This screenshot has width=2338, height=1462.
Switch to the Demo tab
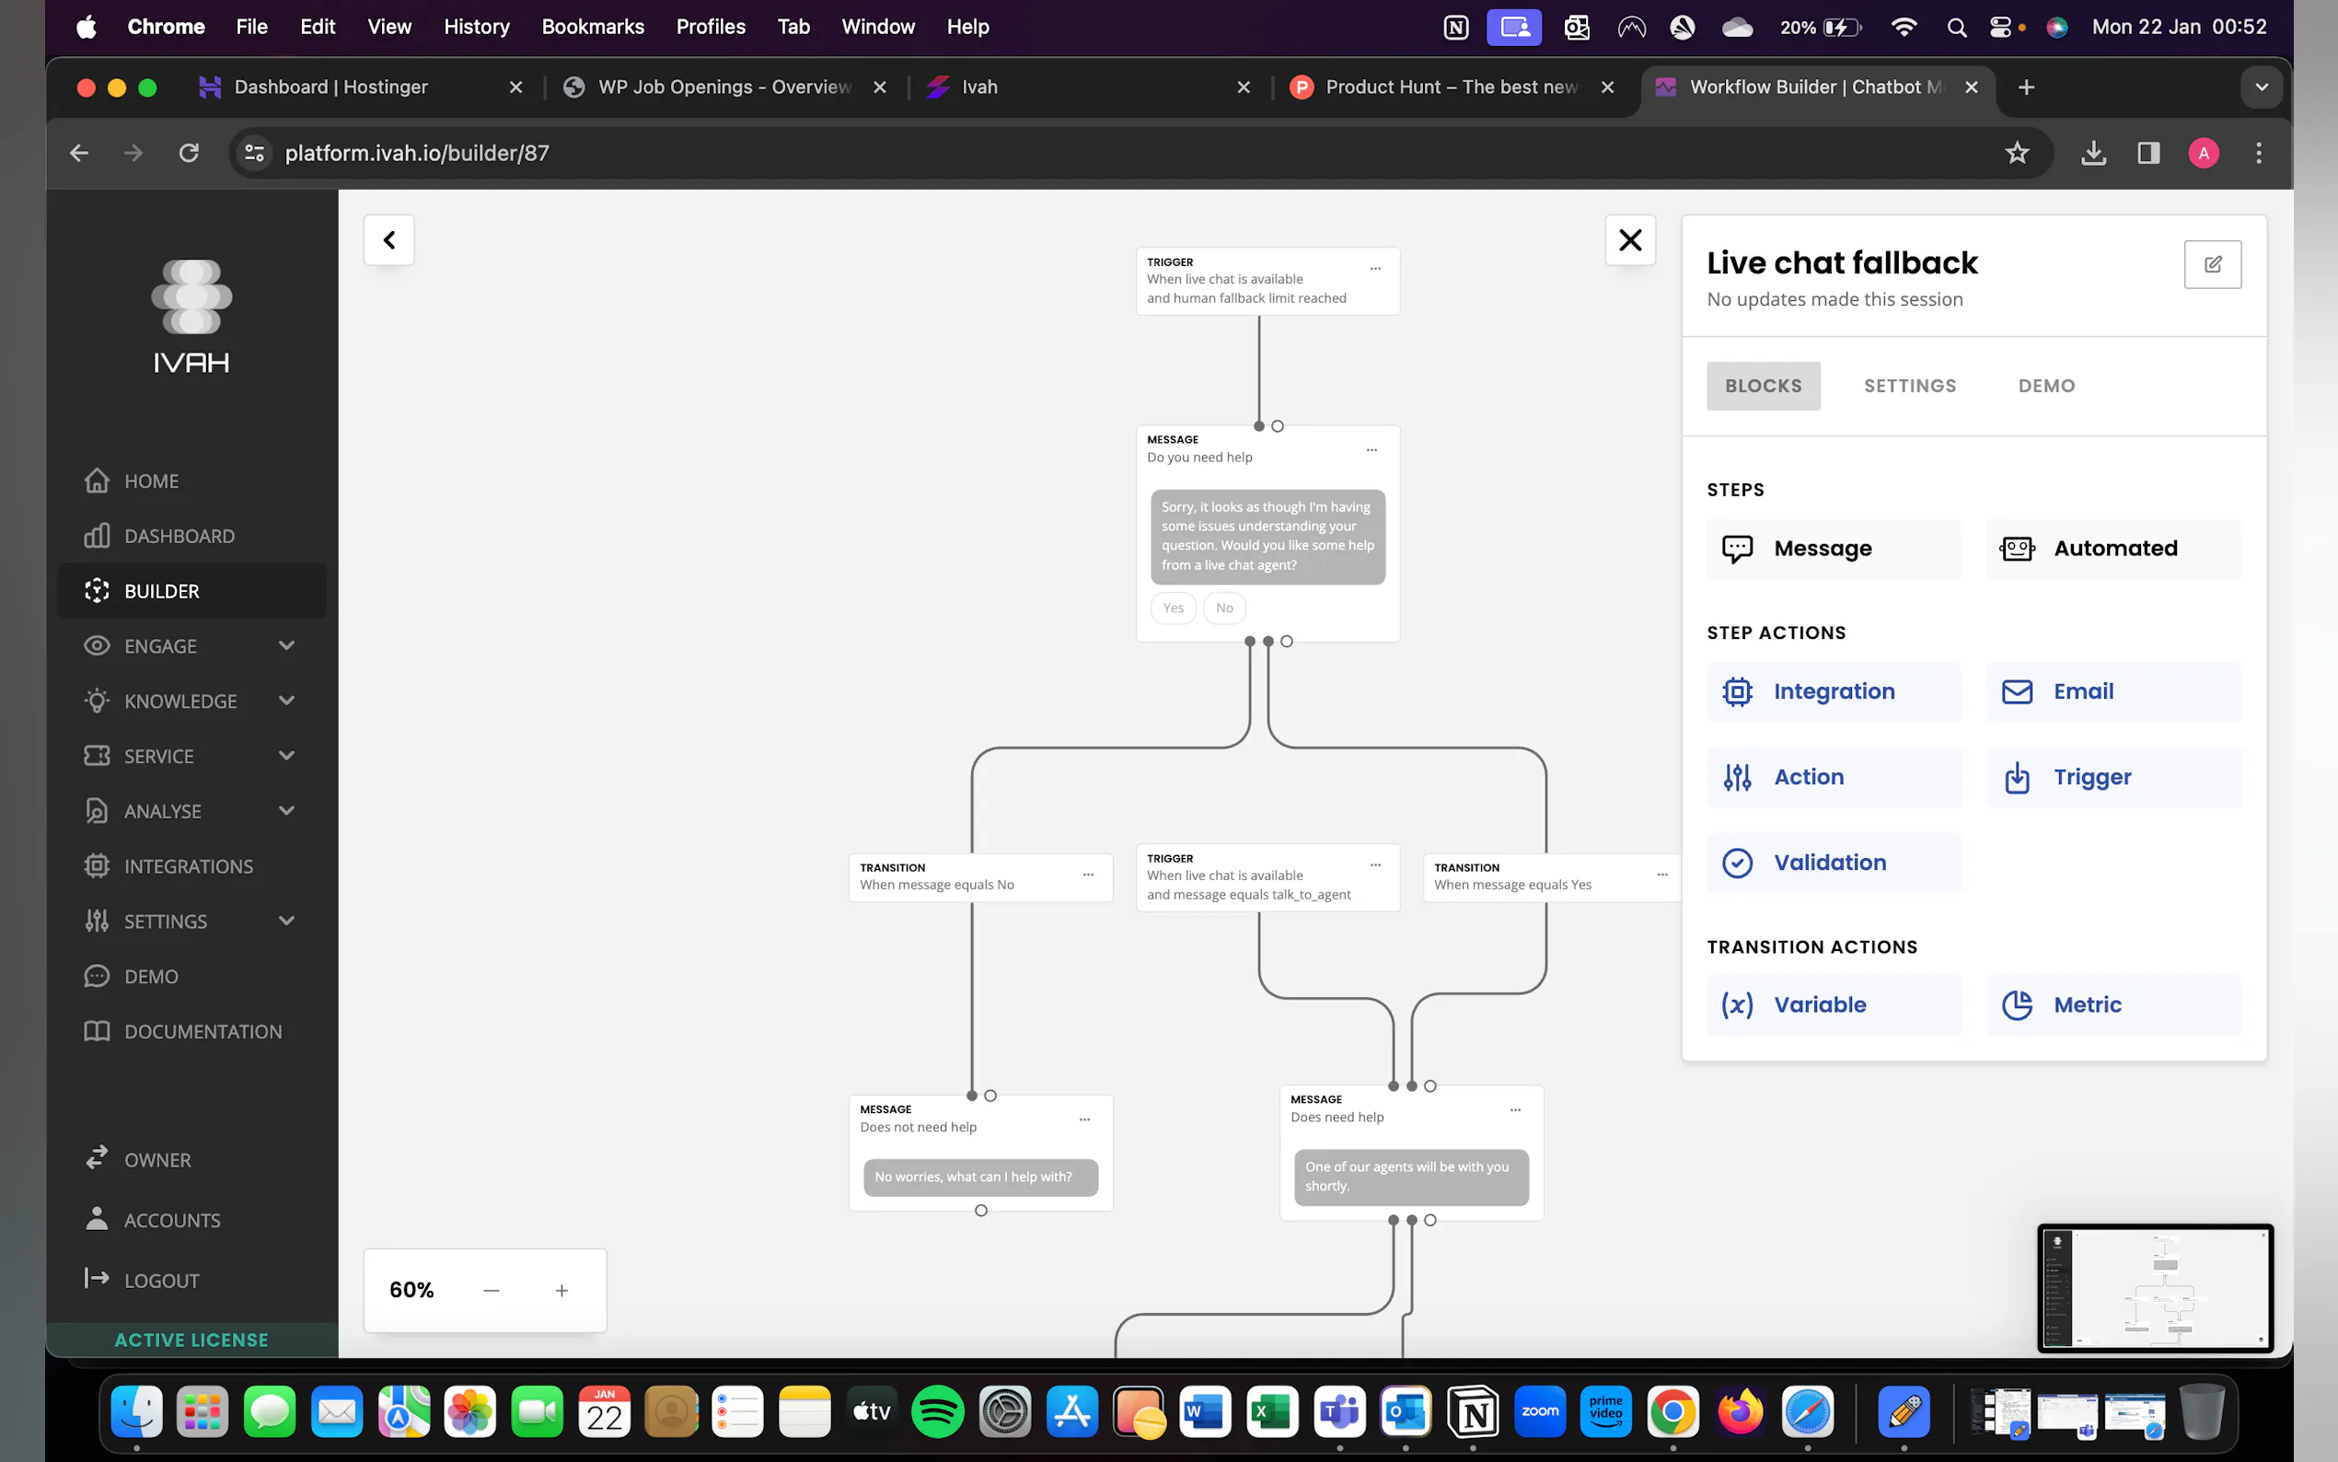(x=2045, y=386)
